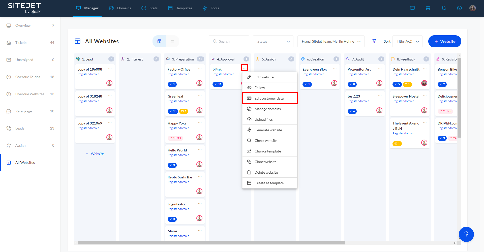The image size is (484, 252).
Task: Click the blue + Website button
Action: pos(444,41)
